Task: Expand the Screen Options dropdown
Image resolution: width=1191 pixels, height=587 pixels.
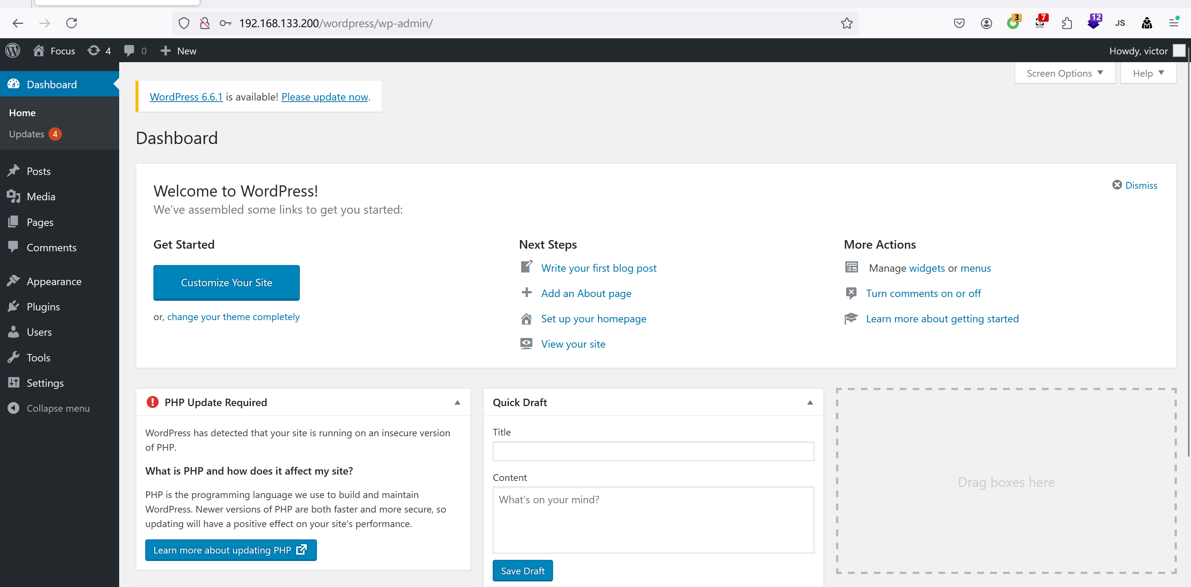Action: click(1064, 73)
